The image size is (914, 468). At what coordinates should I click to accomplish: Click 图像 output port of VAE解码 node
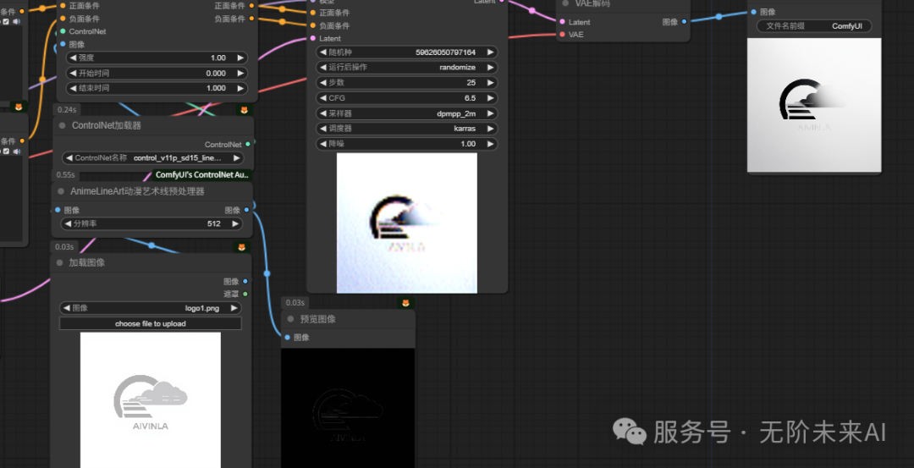tap(685, 22)
